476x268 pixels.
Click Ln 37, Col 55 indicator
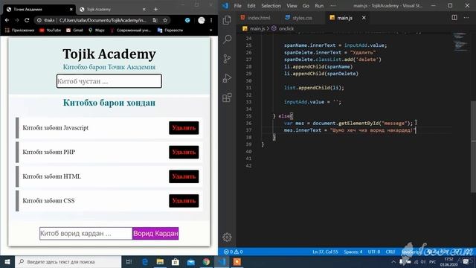[x=325, y=252]
